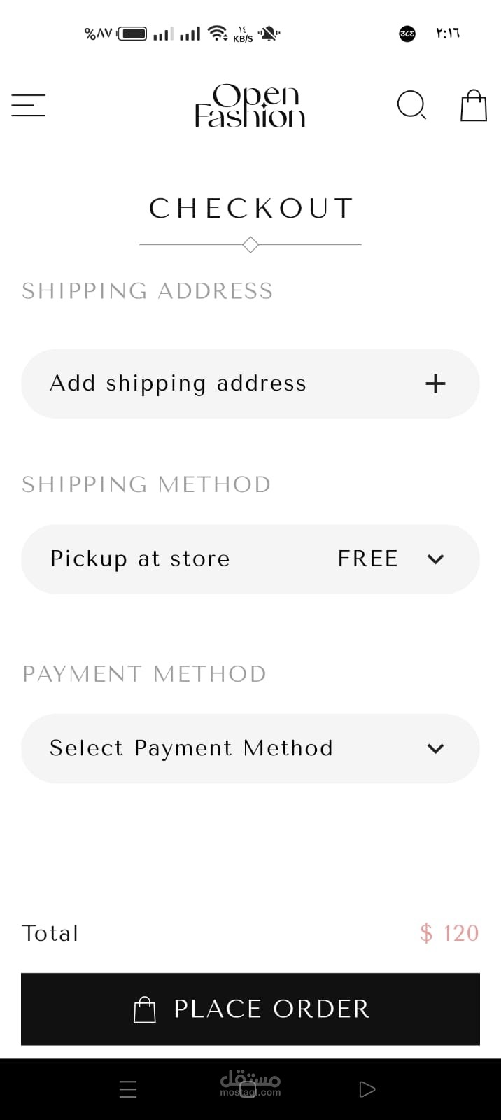Open the "Pickup at store" option
This screenshot has height=1120, width=501.
140,559
